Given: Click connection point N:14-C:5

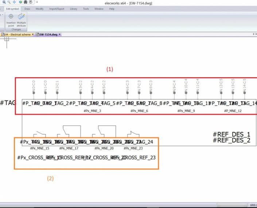Looking at the screenshot, I should (245, 93).
